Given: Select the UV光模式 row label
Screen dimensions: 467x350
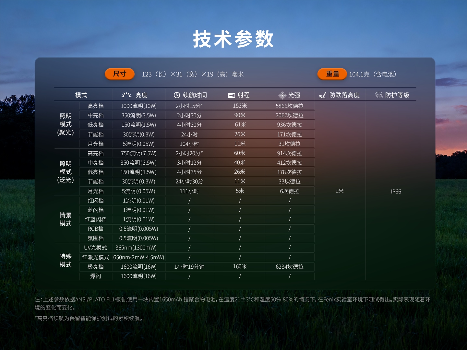Looking at the screenshot, I should [x=95, y=248].
